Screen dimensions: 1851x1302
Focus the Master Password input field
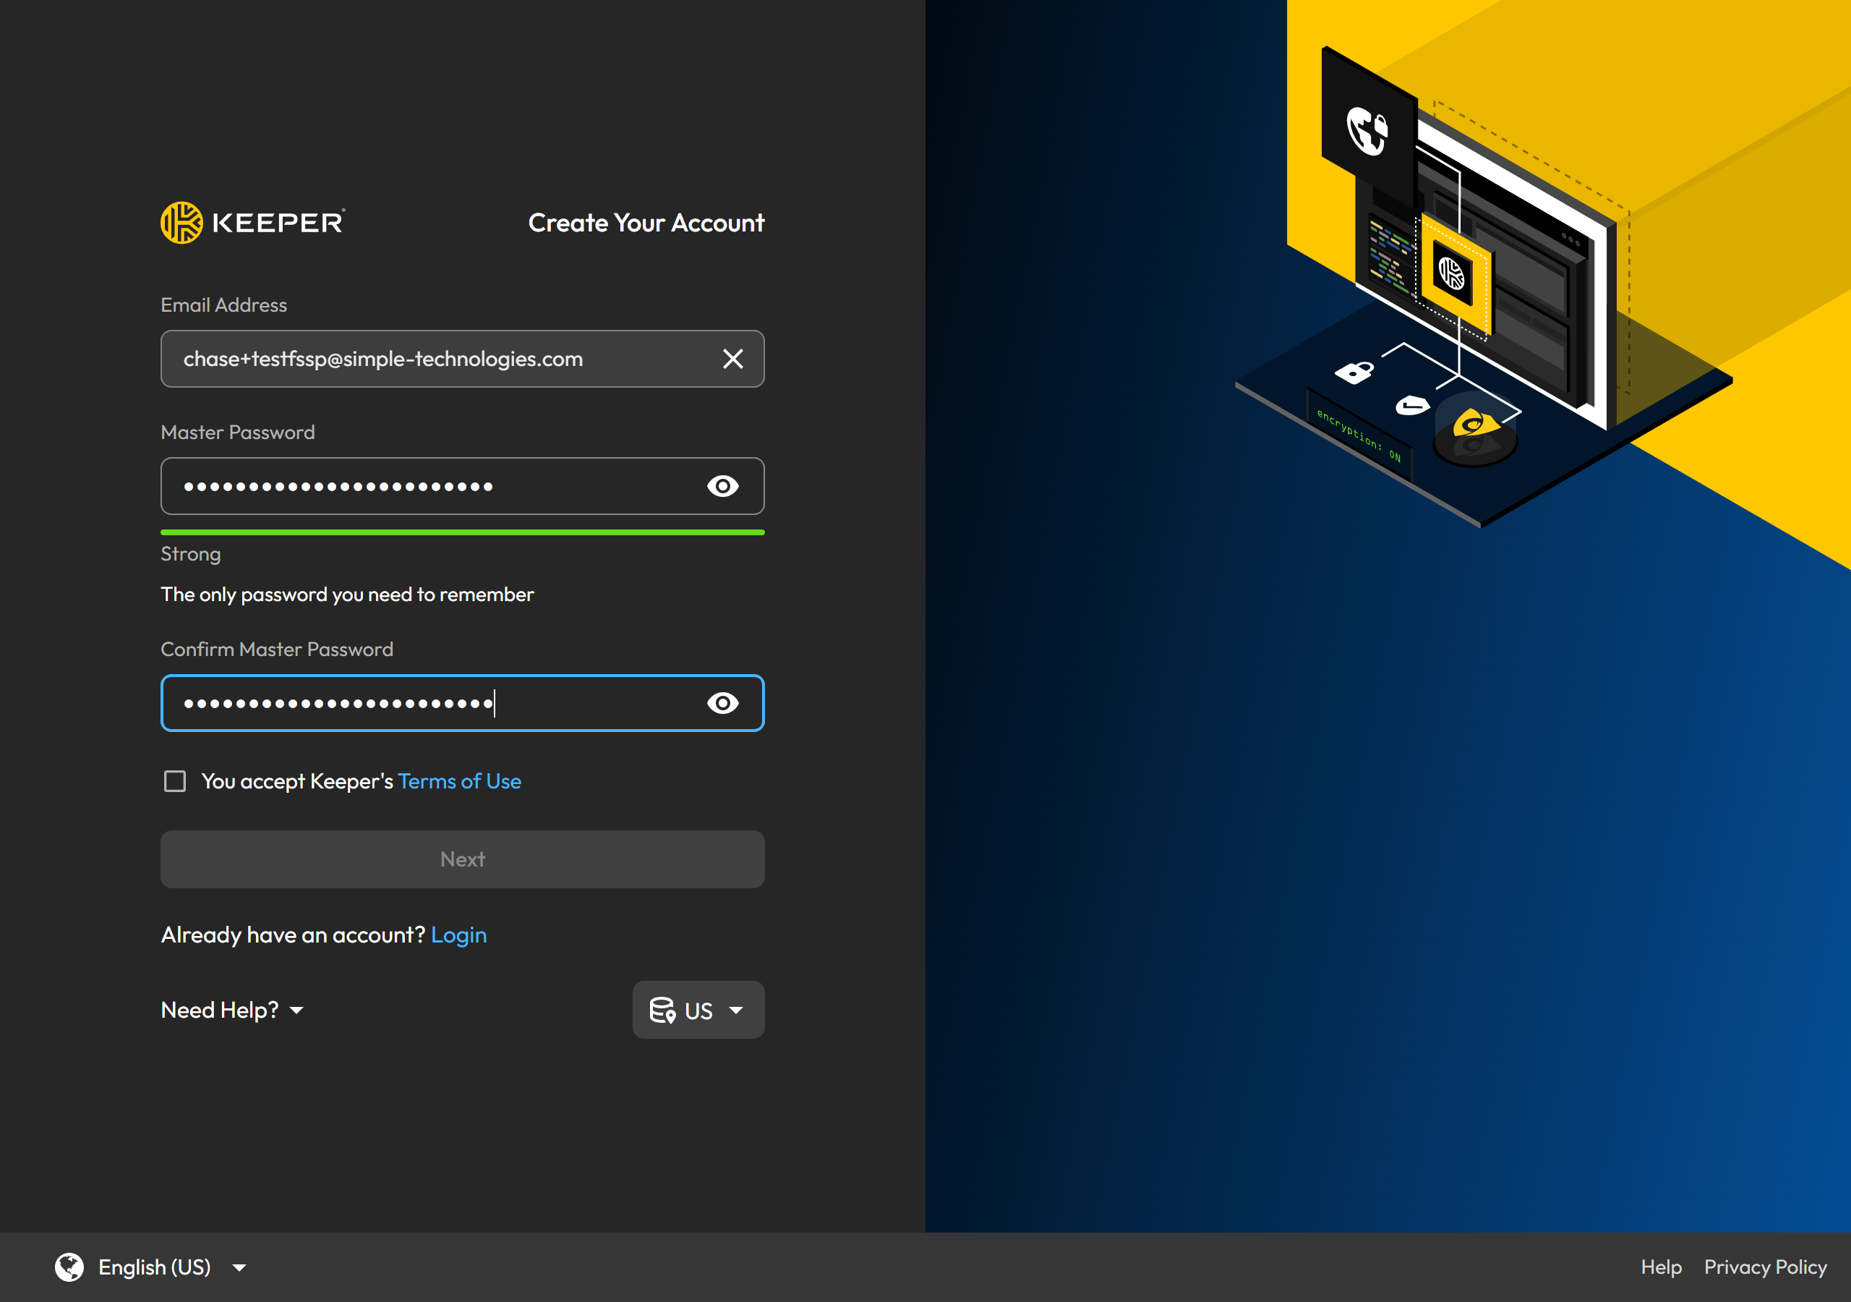(463, 486)
